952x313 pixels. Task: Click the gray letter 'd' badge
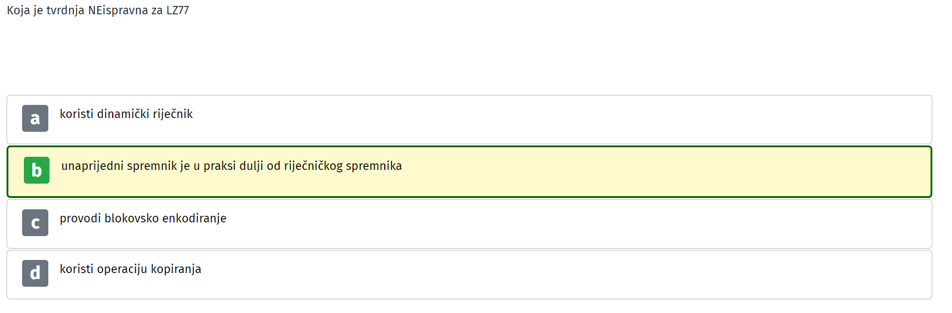click(35, 273)
